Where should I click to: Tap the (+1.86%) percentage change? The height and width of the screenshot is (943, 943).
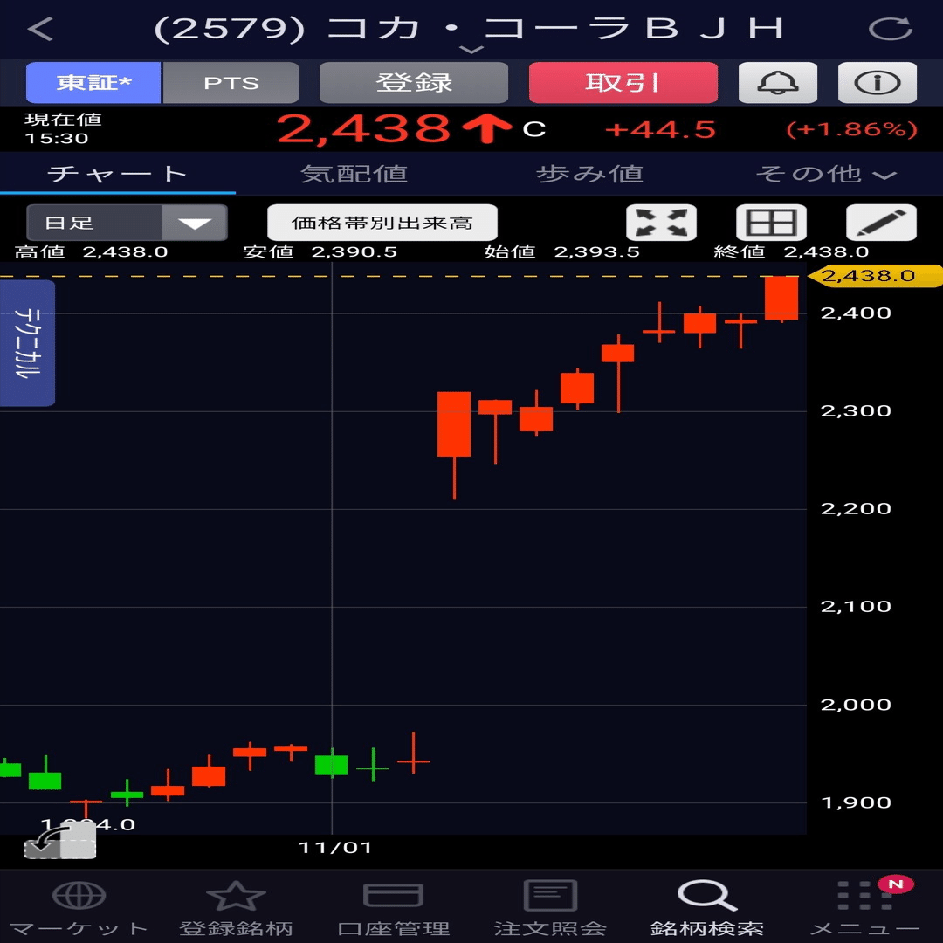[851, 129]
